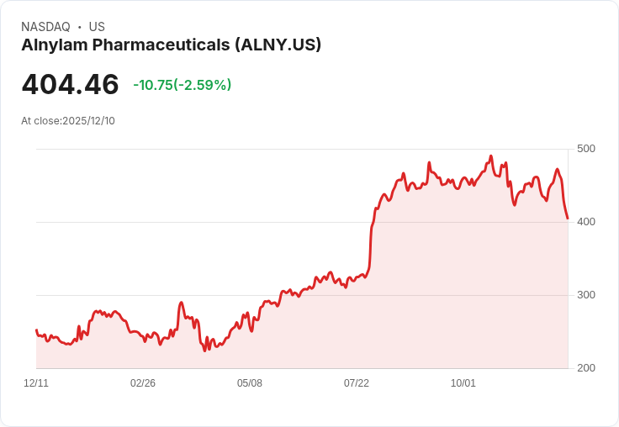
Task: Click the NASDAQ exchange label
Action: pyautogui.click(x=45, y=27)
